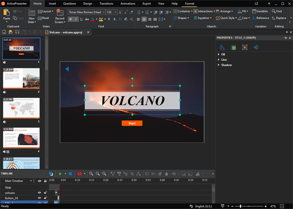Click the Record Screen icon
Viewport: 293px width, 209px height.
[x=60, y=12]
